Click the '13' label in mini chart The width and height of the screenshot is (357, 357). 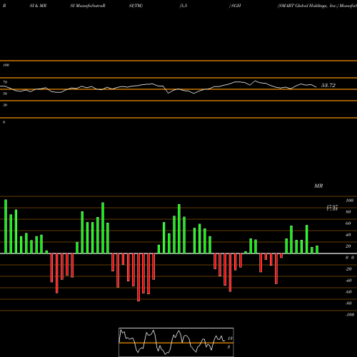pos(230,338)
